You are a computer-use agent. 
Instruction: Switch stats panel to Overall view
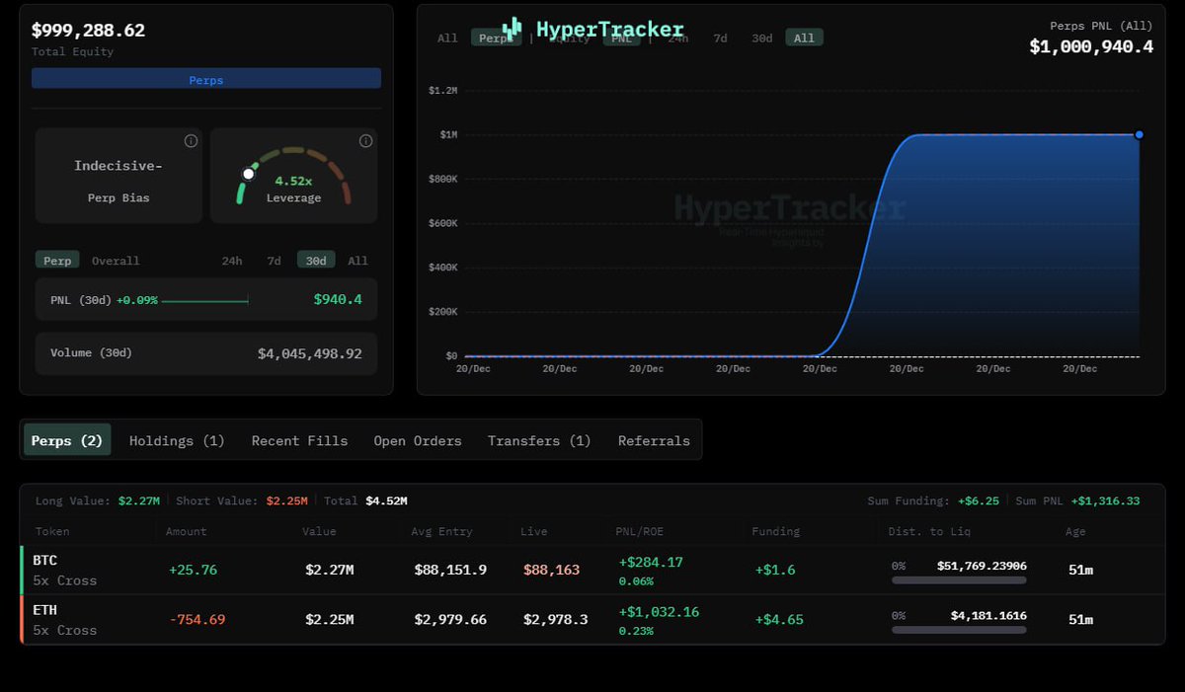(x=116, y=261)
